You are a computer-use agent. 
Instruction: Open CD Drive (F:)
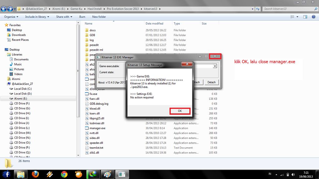tap(22, 103)
